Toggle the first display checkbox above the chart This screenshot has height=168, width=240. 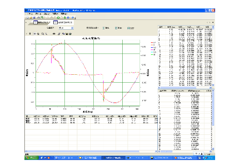point(104,28)
